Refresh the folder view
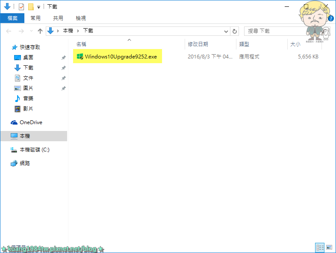Screen dimensions: 336x253 [x=235, y=32]
